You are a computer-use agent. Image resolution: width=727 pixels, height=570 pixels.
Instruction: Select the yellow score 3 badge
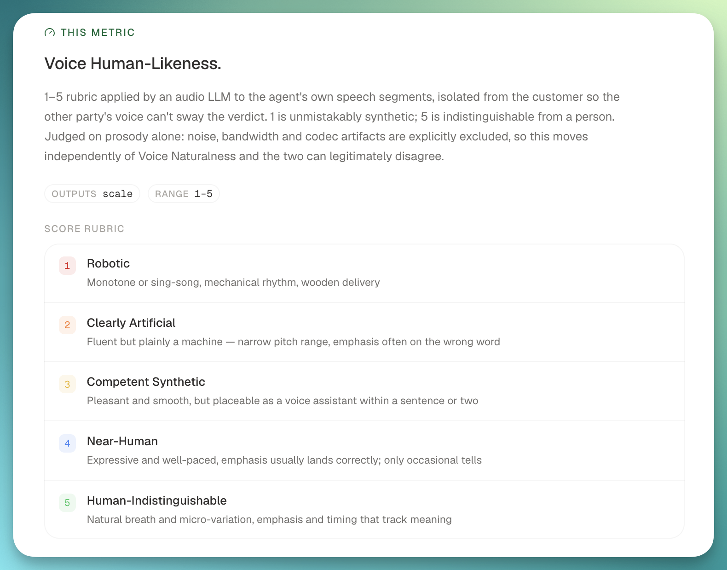[67, 384]
